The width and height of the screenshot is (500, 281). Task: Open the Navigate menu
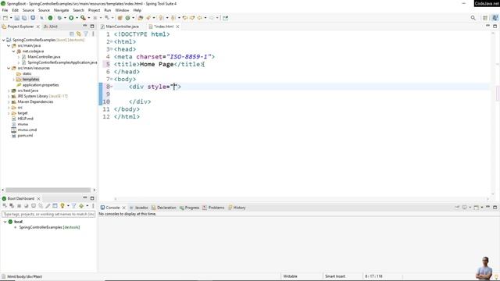point(61,10)
